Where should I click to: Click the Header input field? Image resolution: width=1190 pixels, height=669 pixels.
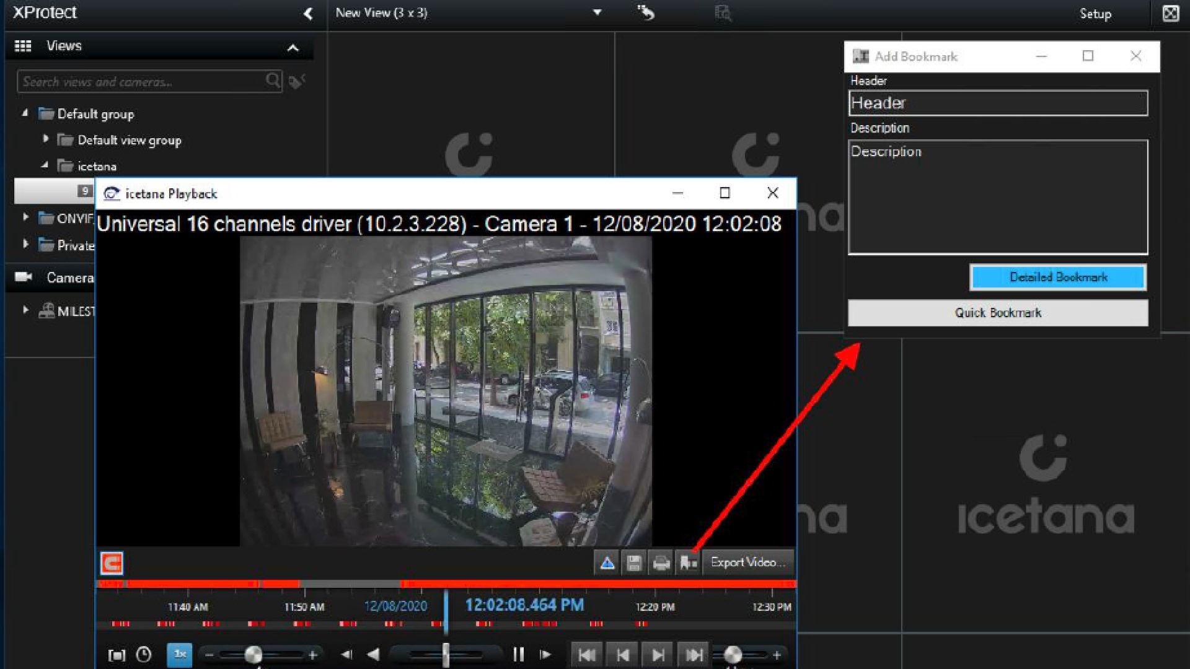(998, 103)
